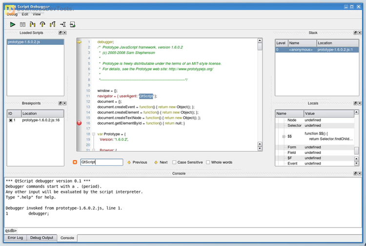Click the Location column header in Stack
Screen dimensions: 366x246
tap(338, 43)
